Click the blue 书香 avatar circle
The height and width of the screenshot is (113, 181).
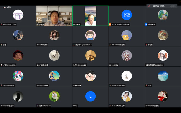[x=127, y=15]
